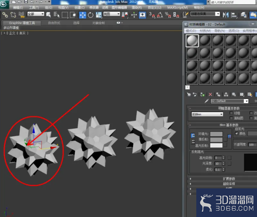Viewport: 257px width, 217px height.
Task: Toggle Angle Snap
Action: tap(160, 15)
